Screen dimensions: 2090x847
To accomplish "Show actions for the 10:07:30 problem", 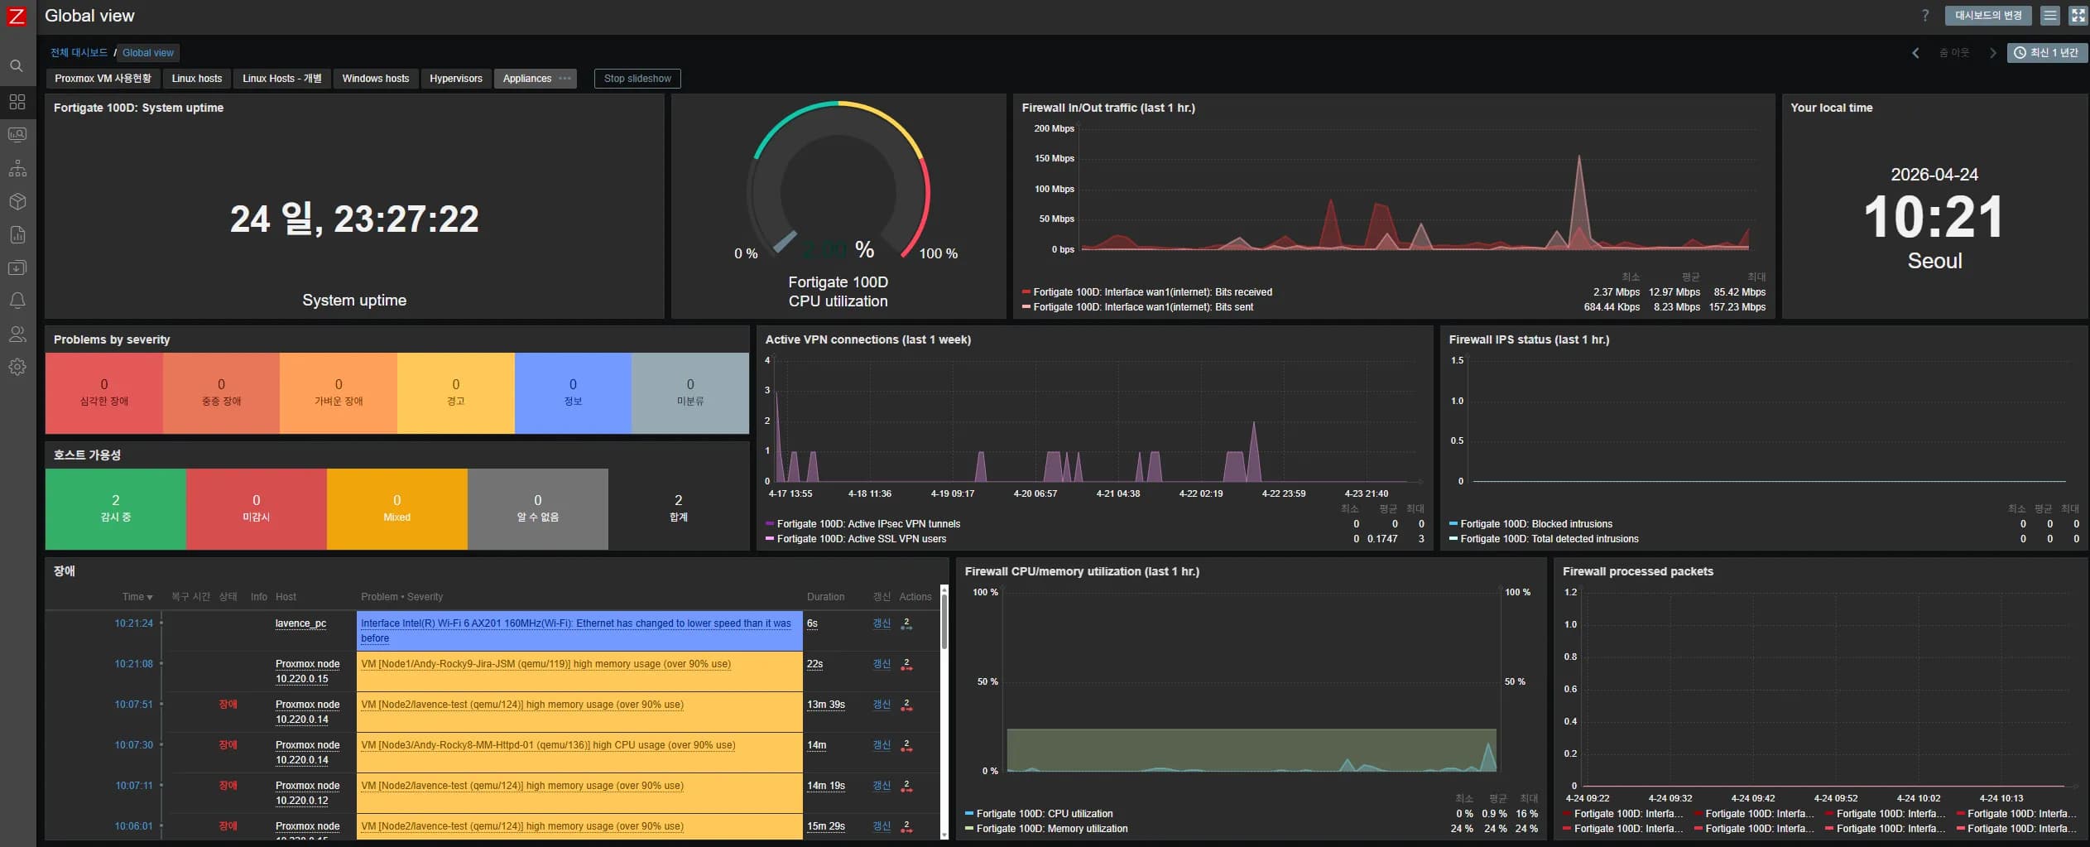I will [906, 745].
